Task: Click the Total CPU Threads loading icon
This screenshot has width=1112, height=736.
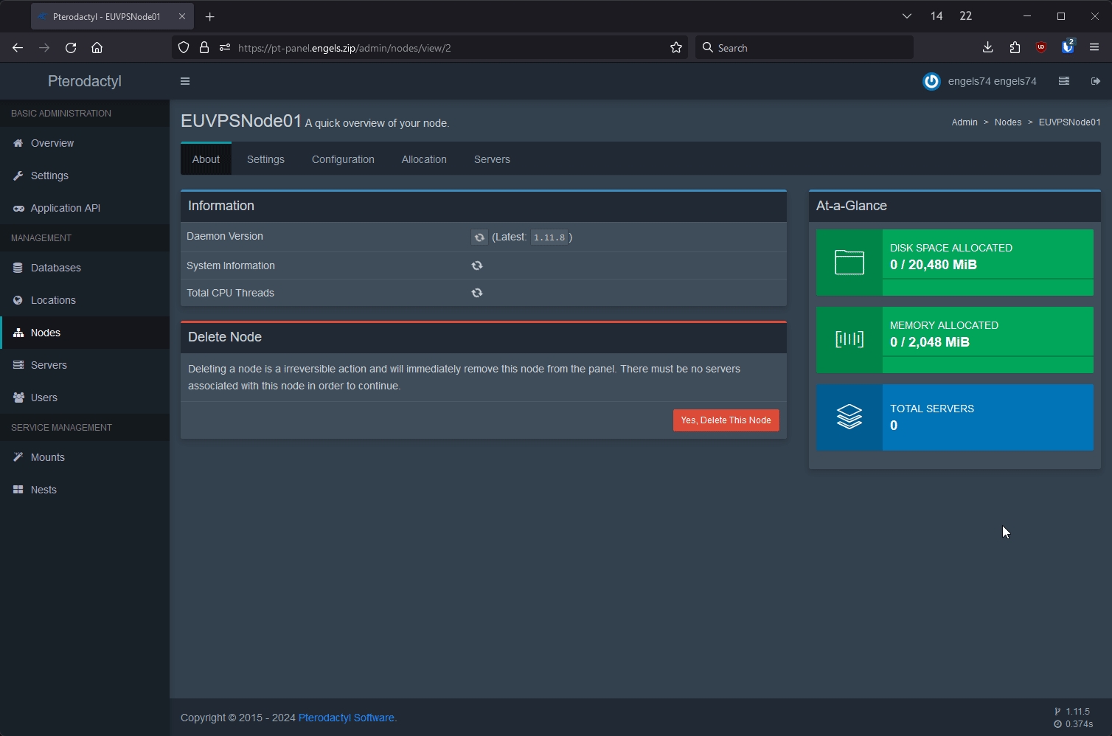Action: pyautogui.click(x=477, y=293)
